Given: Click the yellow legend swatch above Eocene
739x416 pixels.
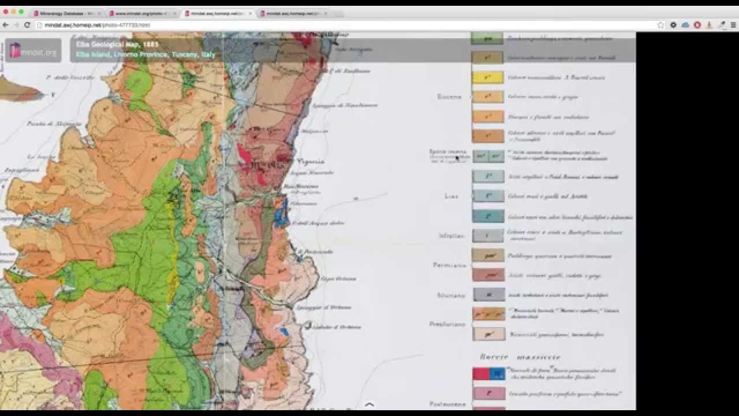Looking at the screenshot, I should 488,77.
